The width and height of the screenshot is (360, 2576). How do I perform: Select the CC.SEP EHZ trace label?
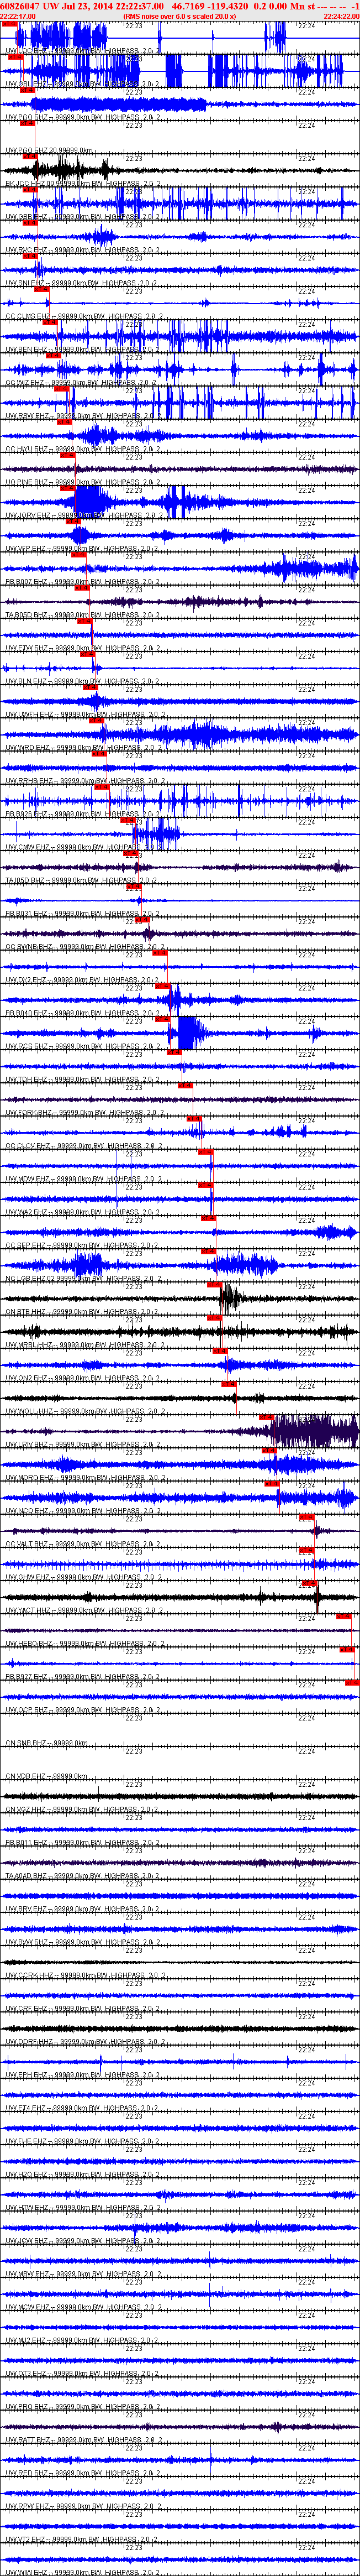[x=82, y=1245]
